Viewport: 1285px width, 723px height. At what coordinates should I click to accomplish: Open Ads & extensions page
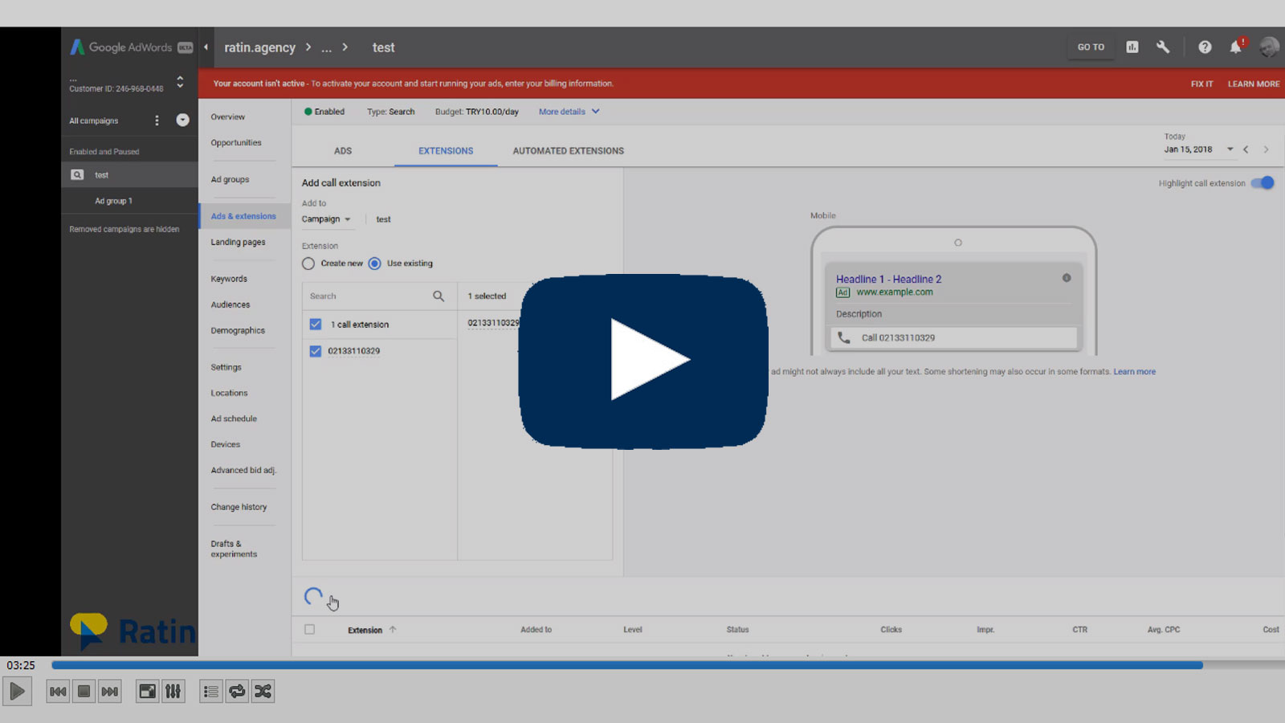[243, 216]
